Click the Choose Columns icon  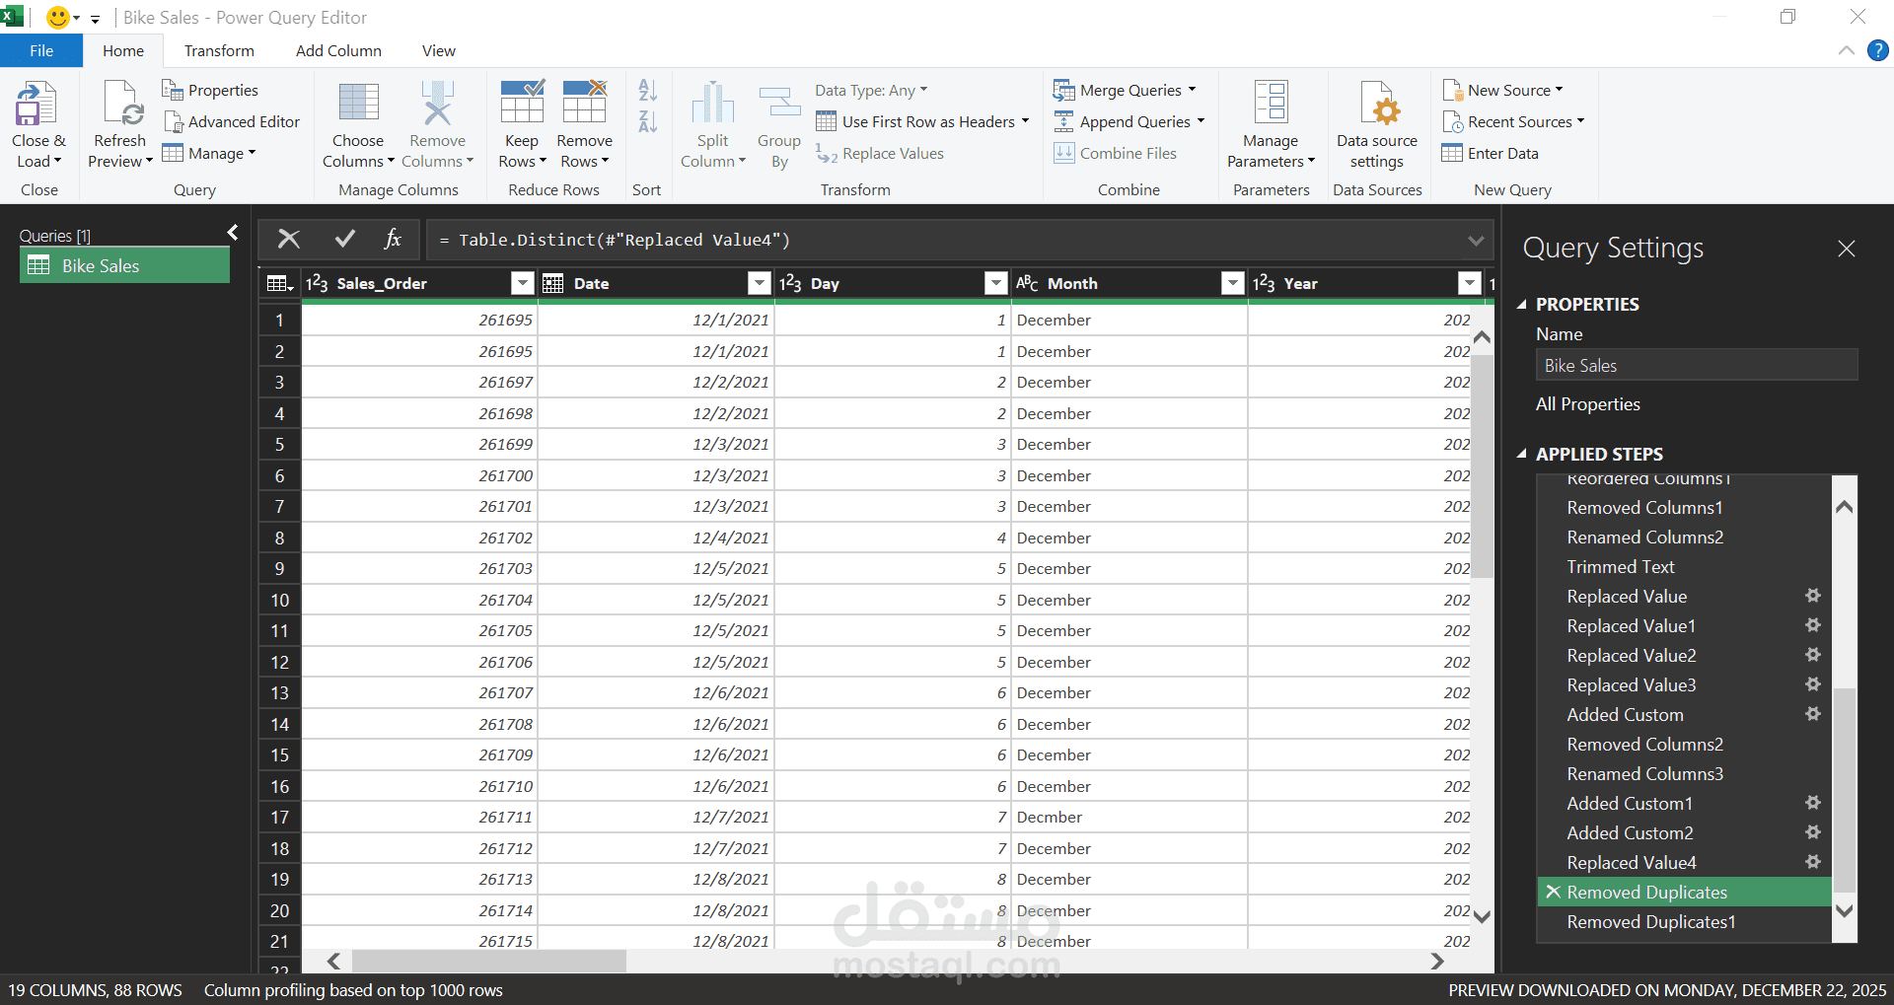coord(358,104)
